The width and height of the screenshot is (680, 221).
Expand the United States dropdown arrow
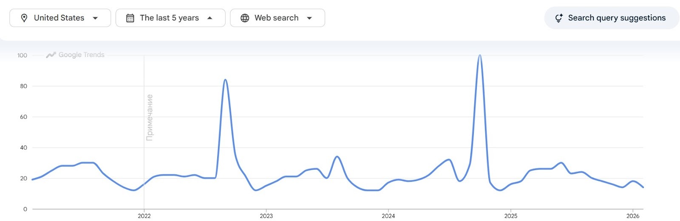coord(95,18)
